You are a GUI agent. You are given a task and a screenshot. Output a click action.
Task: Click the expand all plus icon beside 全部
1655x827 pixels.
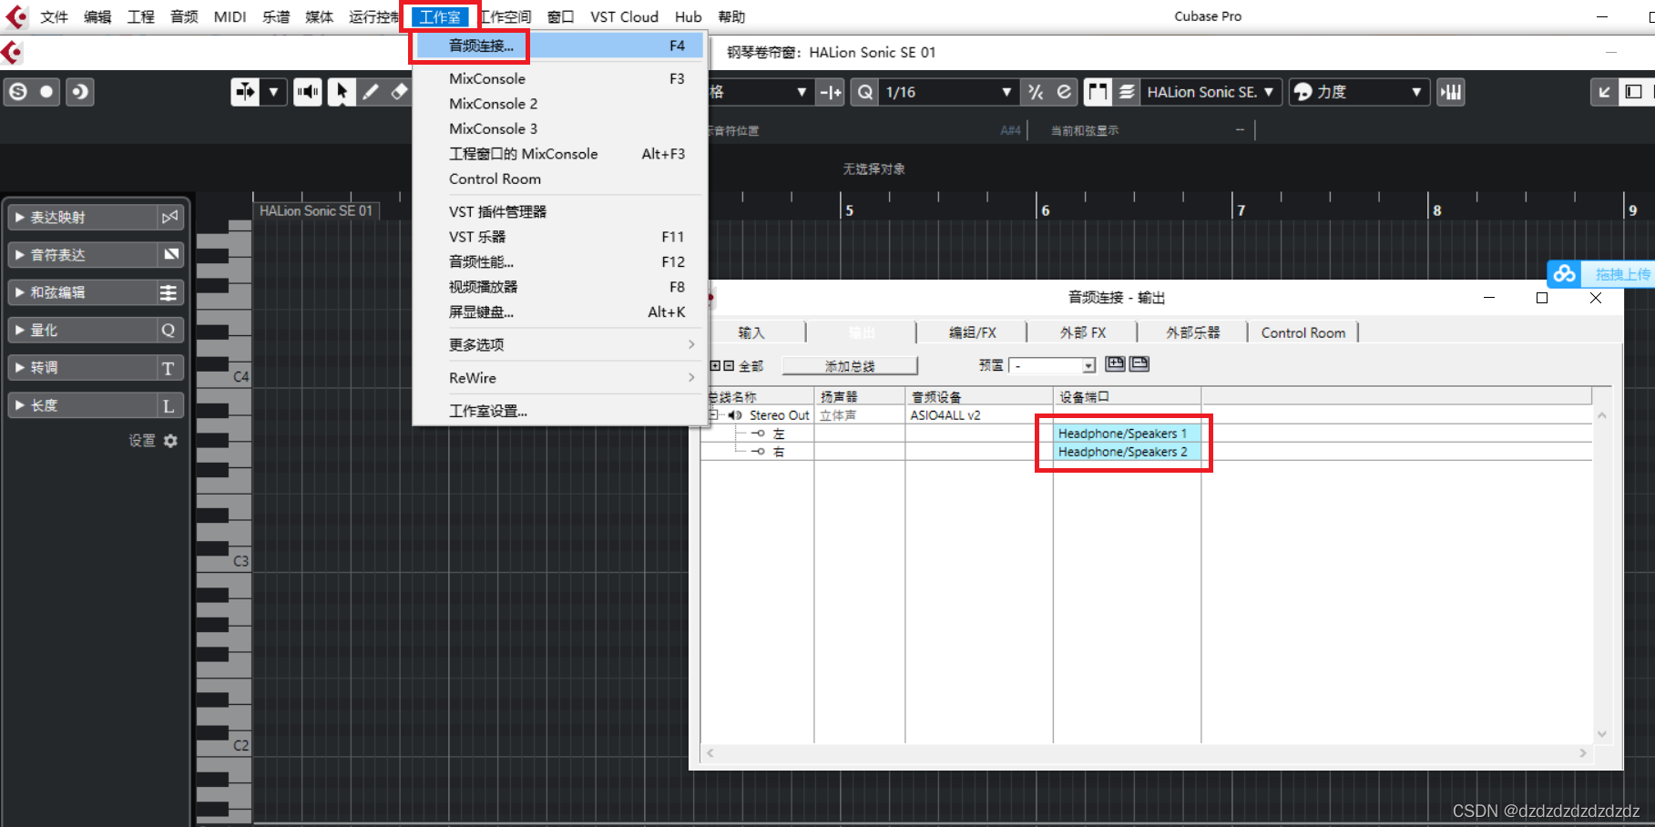715,365
